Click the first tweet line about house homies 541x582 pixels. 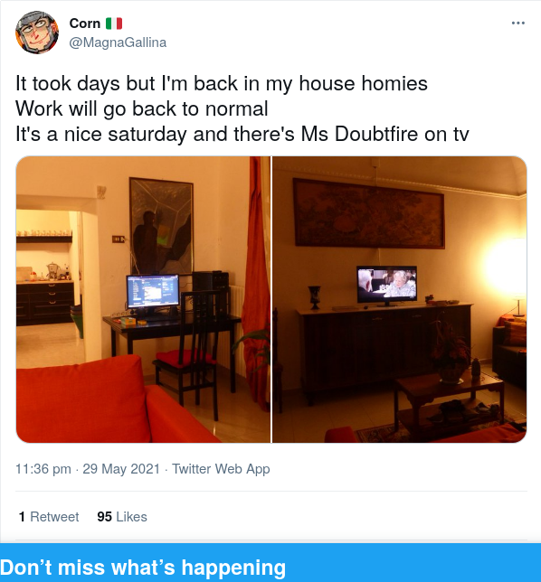[222, 83]
